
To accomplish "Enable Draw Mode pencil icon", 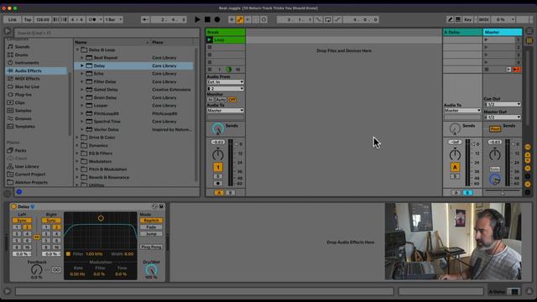I will [450, 19].
